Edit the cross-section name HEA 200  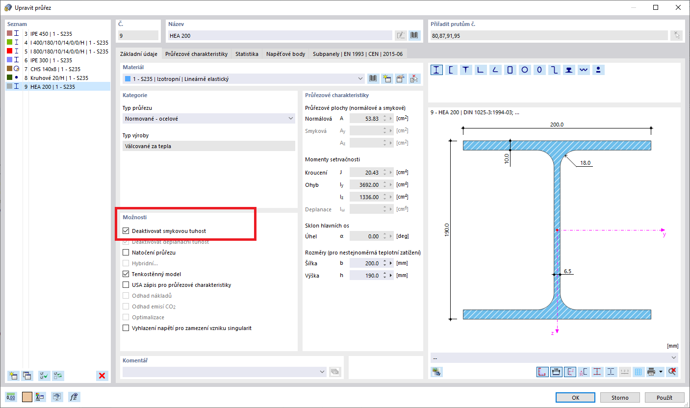pyautogui.click(x=401, y=35)
